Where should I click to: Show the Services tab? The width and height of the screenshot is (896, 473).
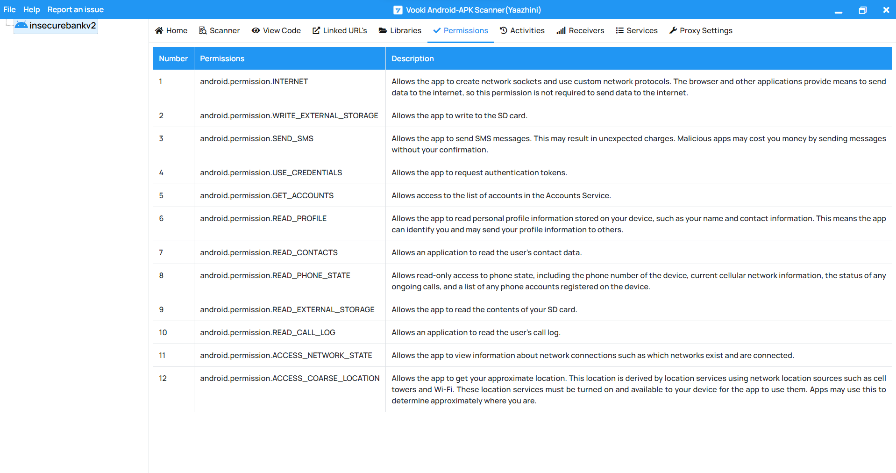[636, 30]
